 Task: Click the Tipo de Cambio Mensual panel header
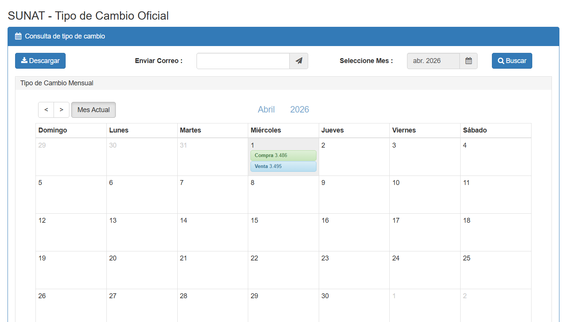point(57,83)
